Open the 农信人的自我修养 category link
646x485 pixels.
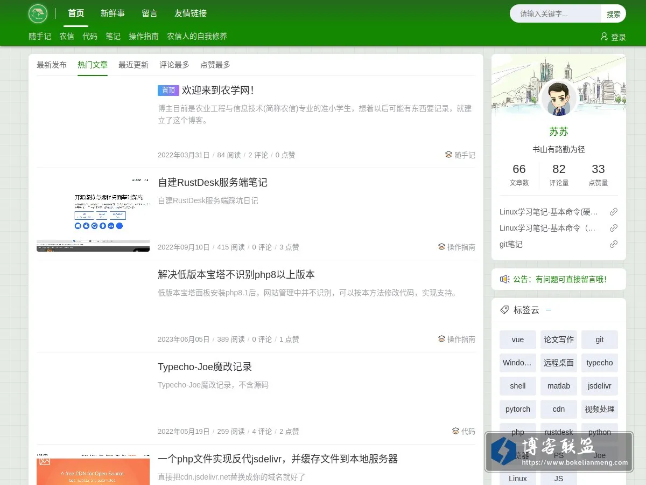(197, 36)
